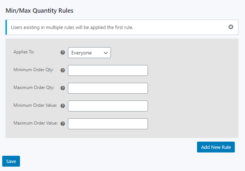Click into the Maximum Order Qty field
Screen dimensions: 245x171
point(108,88)
